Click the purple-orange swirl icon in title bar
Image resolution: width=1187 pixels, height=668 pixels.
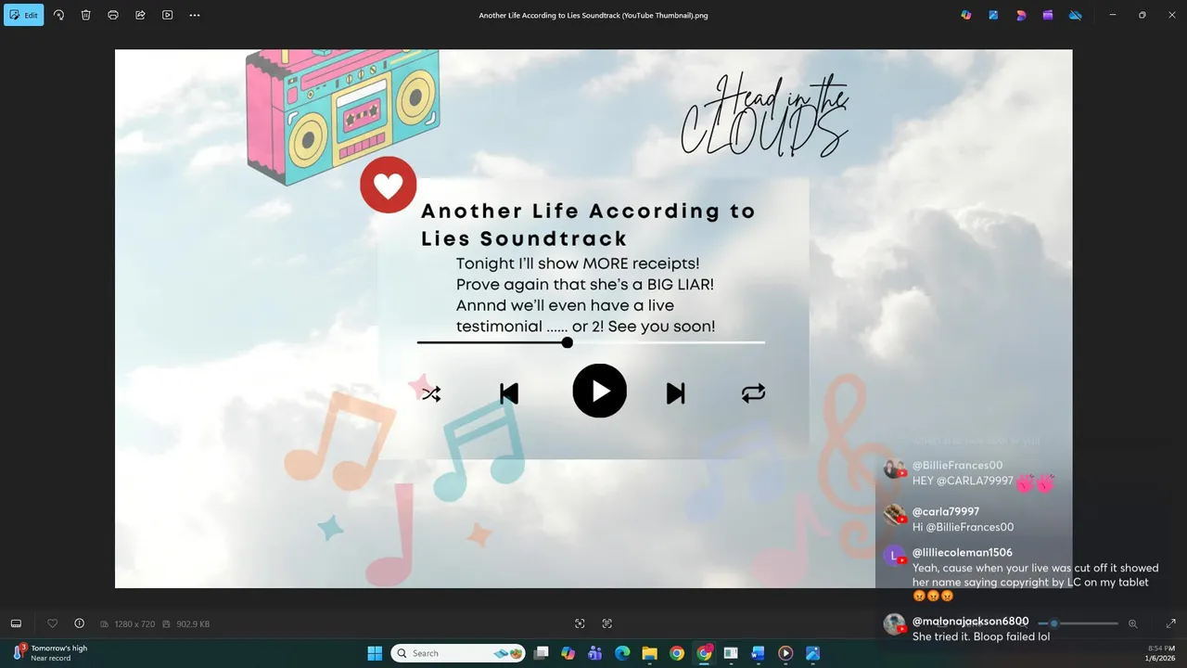1021,15
